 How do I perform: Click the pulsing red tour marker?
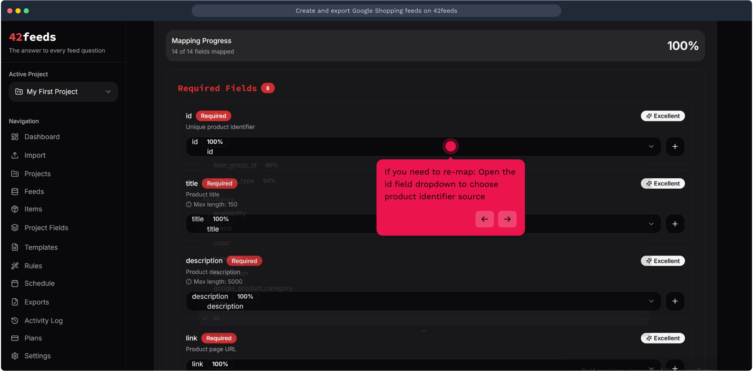pos(450,147)
